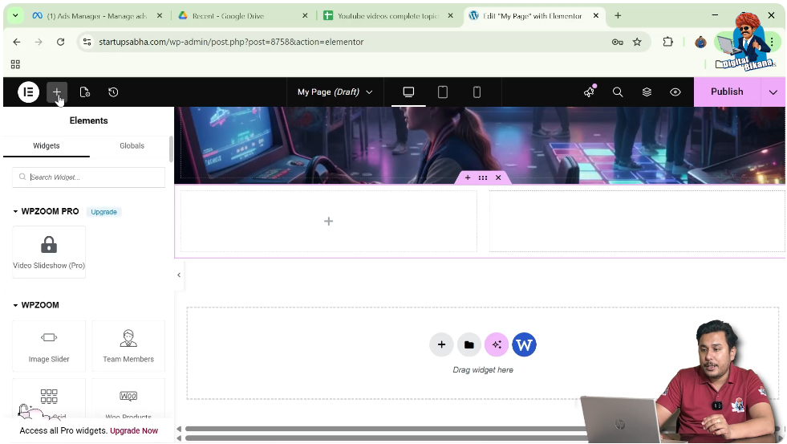Screen dimensions: 787x444
Task: Open the Finder search icon
Action: pyautogui.click(x=618, y=92)
